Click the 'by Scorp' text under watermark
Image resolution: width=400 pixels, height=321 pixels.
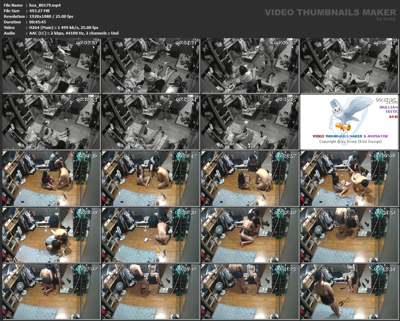click(386, 19)
